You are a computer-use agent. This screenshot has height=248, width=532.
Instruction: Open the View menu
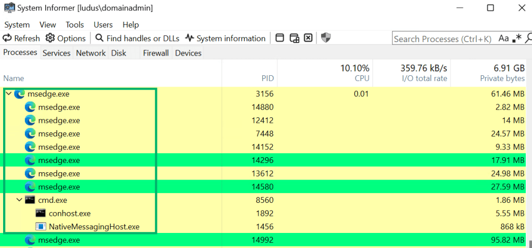tap(47, 25)
